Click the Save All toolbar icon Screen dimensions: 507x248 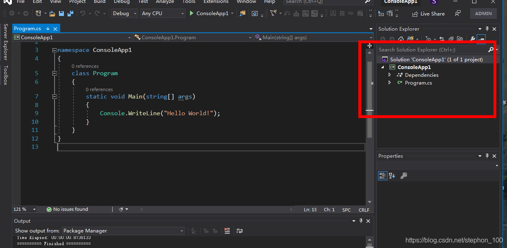70,13
